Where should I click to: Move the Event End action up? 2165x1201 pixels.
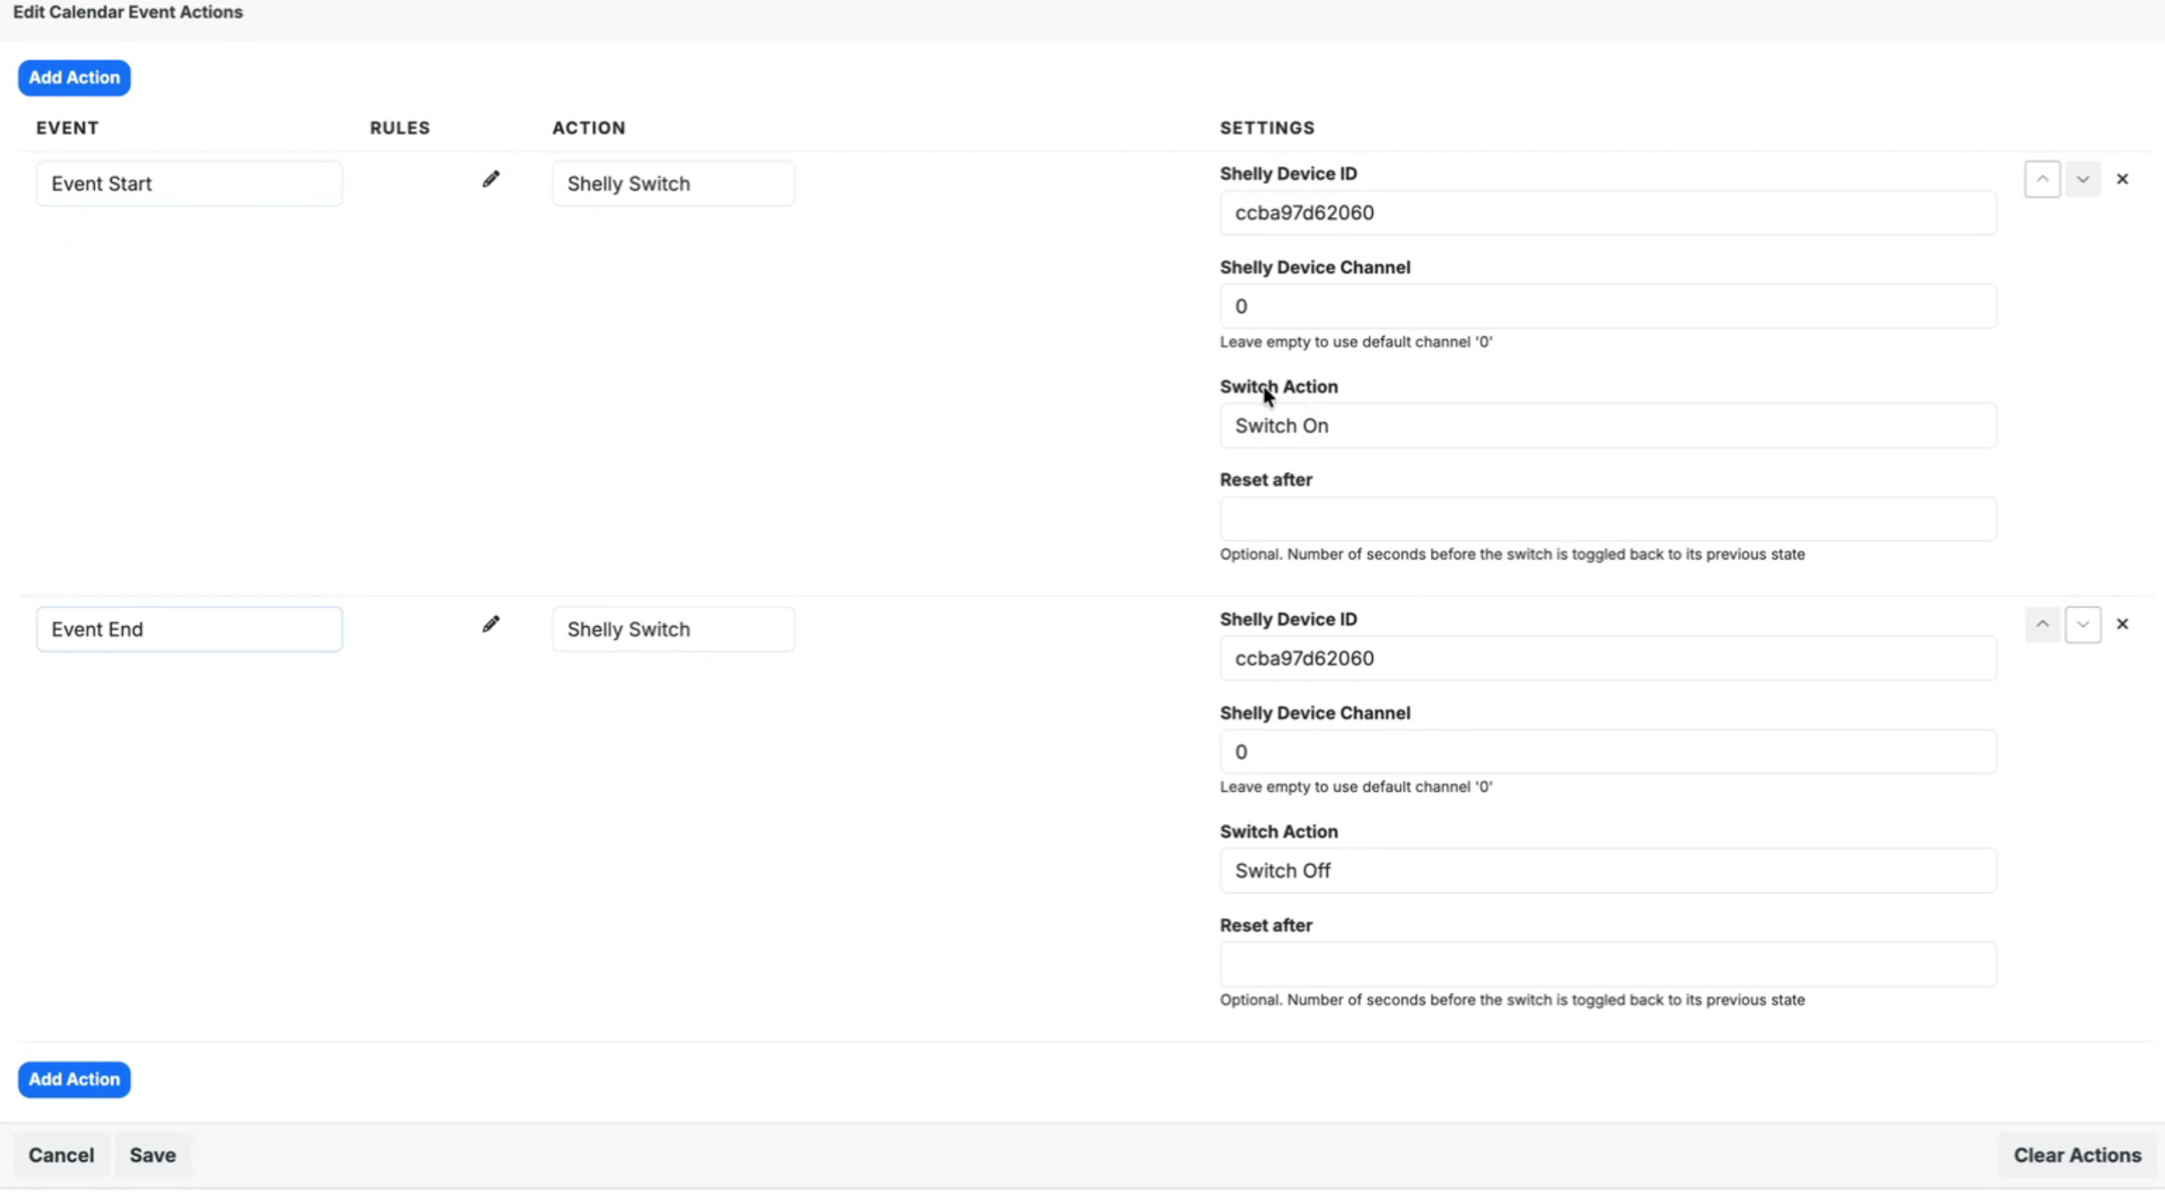tap(2042, 624)
